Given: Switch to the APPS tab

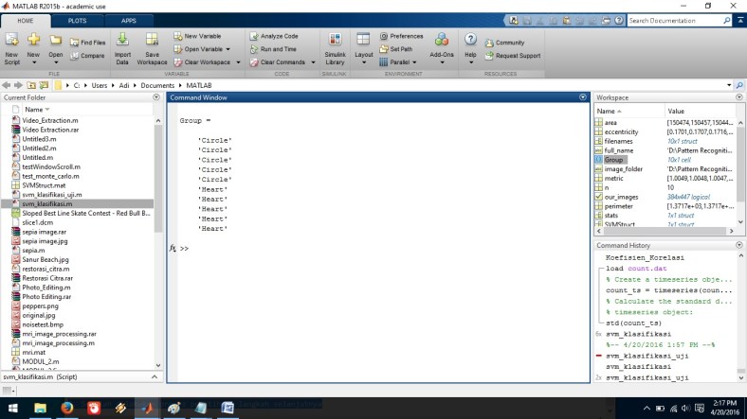Looking at the screenshot, I should pyautogui.click(x=129, y=20).
